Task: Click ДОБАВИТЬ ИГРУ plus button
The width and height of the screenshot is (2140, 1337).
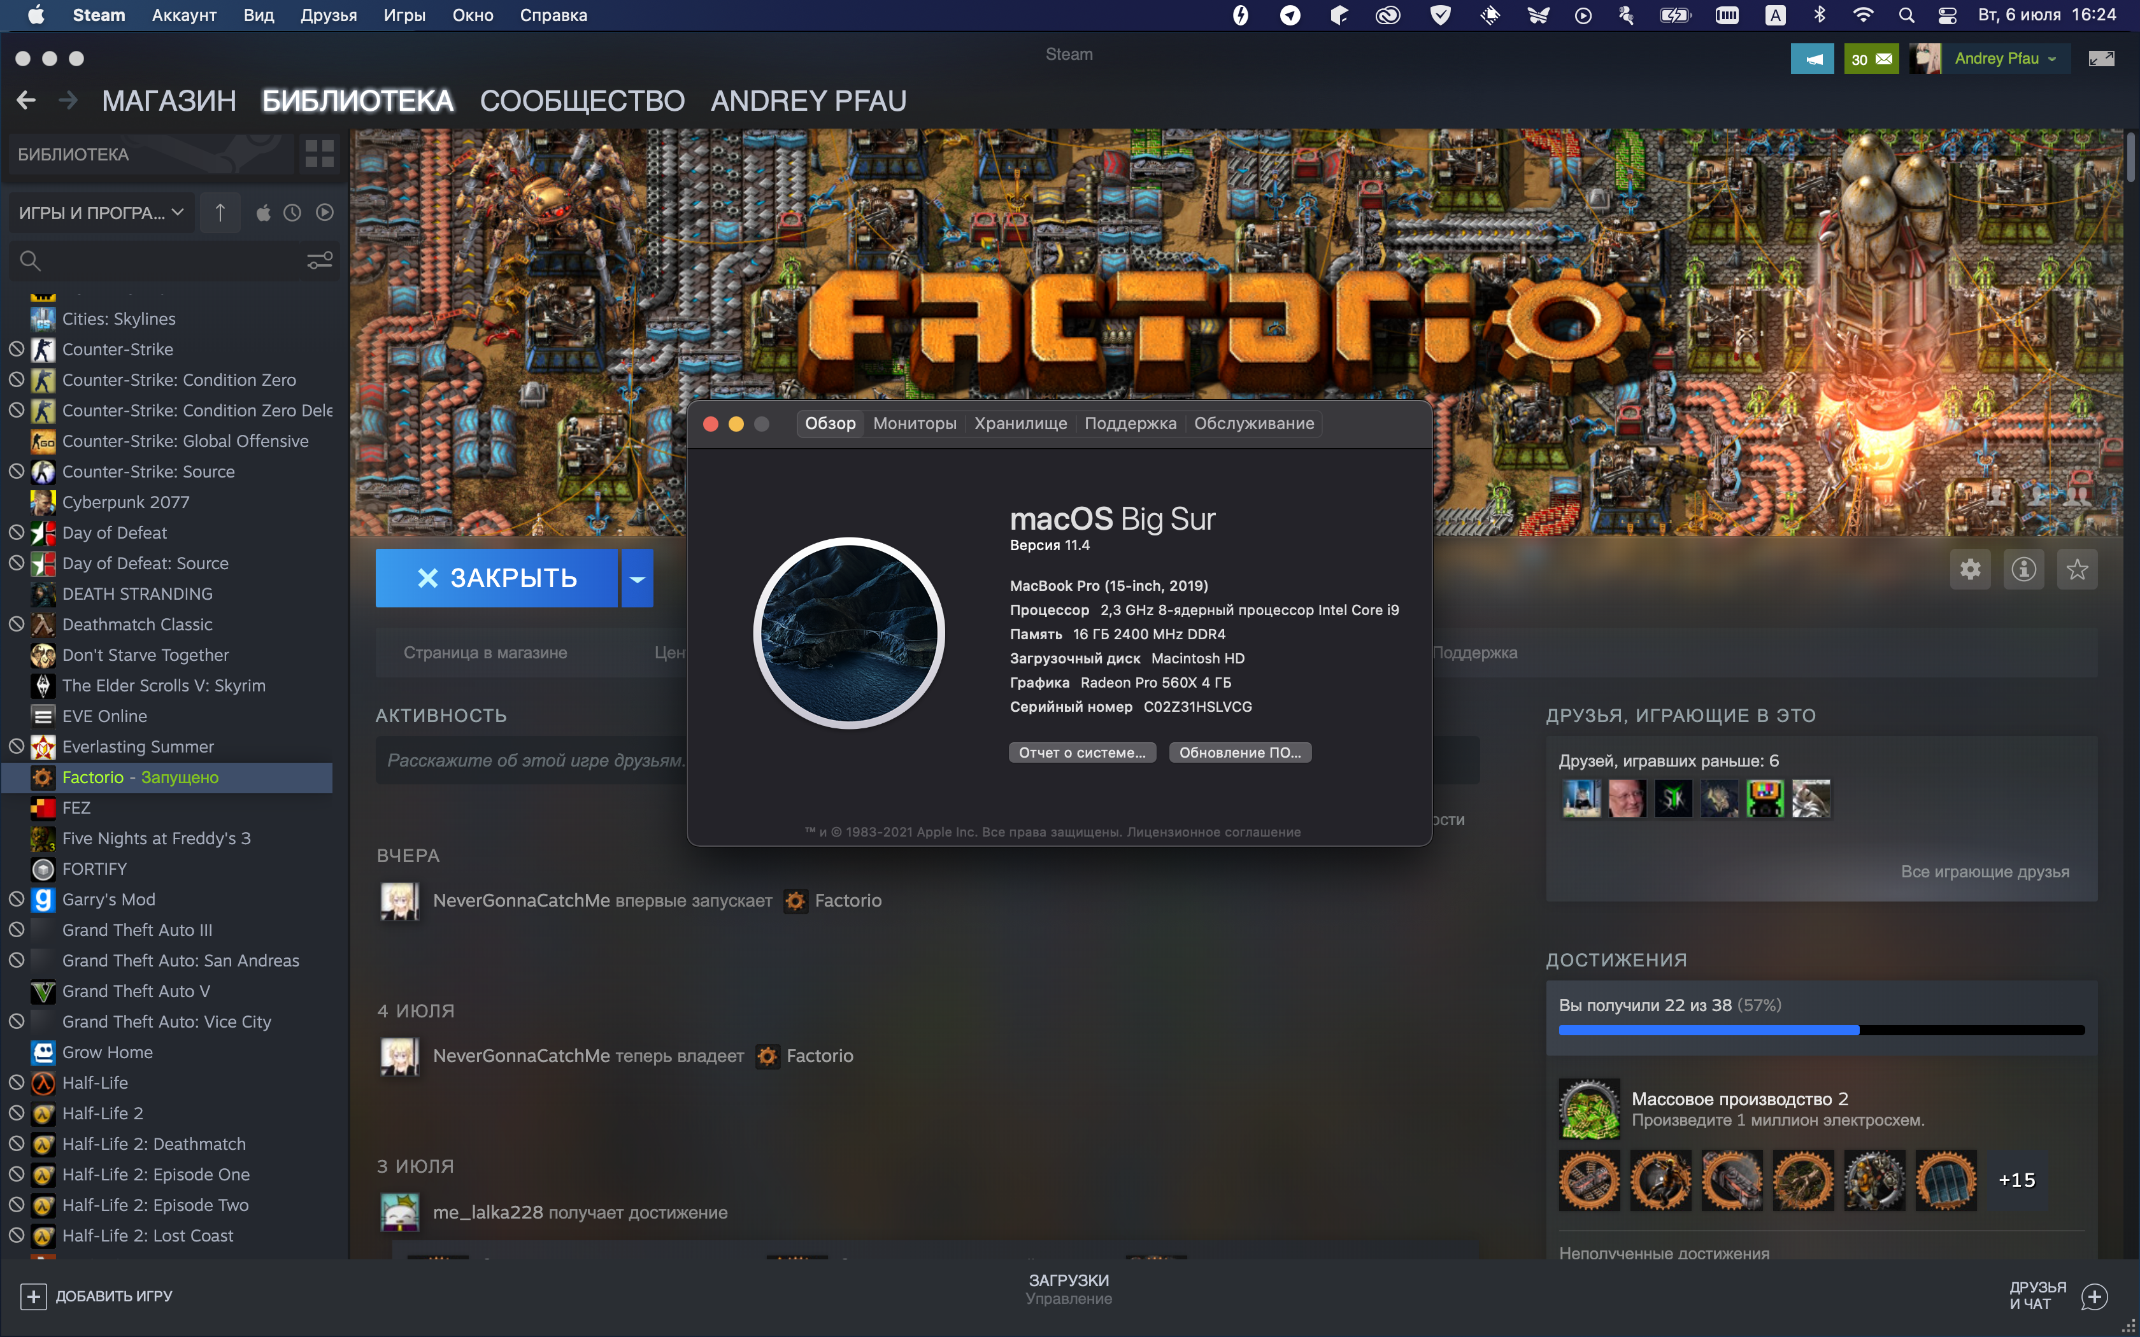Action: click(x=34, y=1296)
